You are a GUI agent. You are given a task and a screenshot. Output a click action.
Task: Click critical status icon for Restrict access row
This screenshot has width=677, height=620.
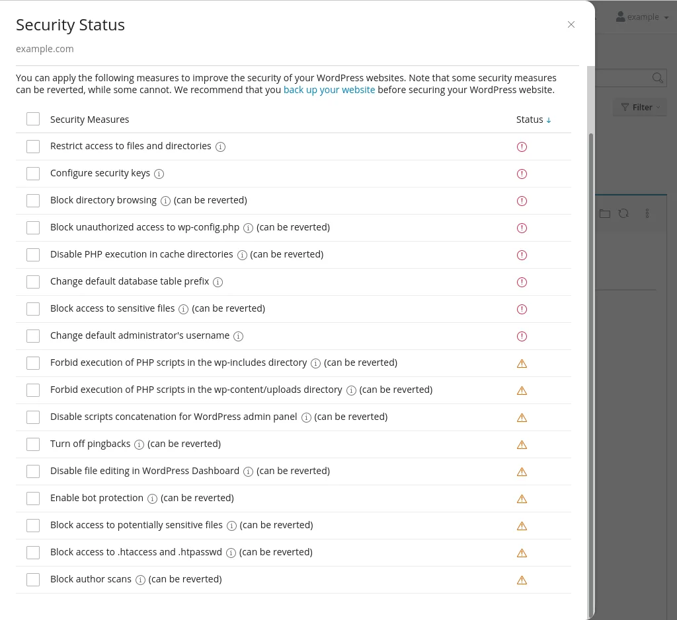[522, 147]
